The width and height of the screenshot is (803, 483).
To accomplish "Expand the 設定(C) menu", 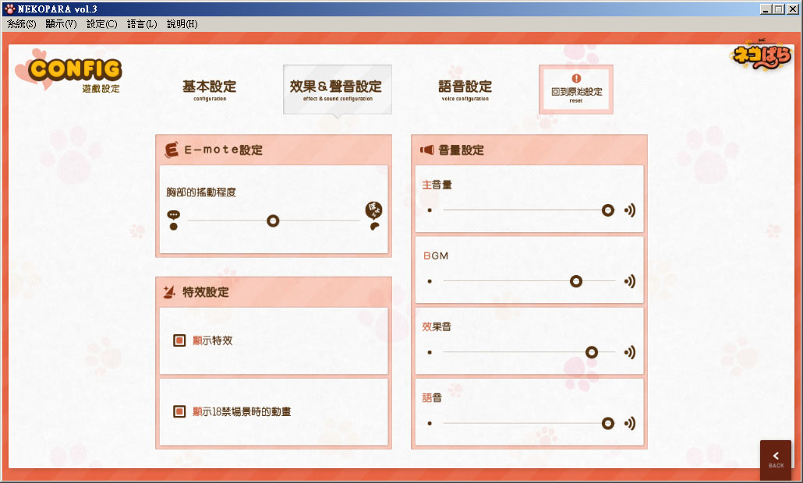I will click(101, 24).
